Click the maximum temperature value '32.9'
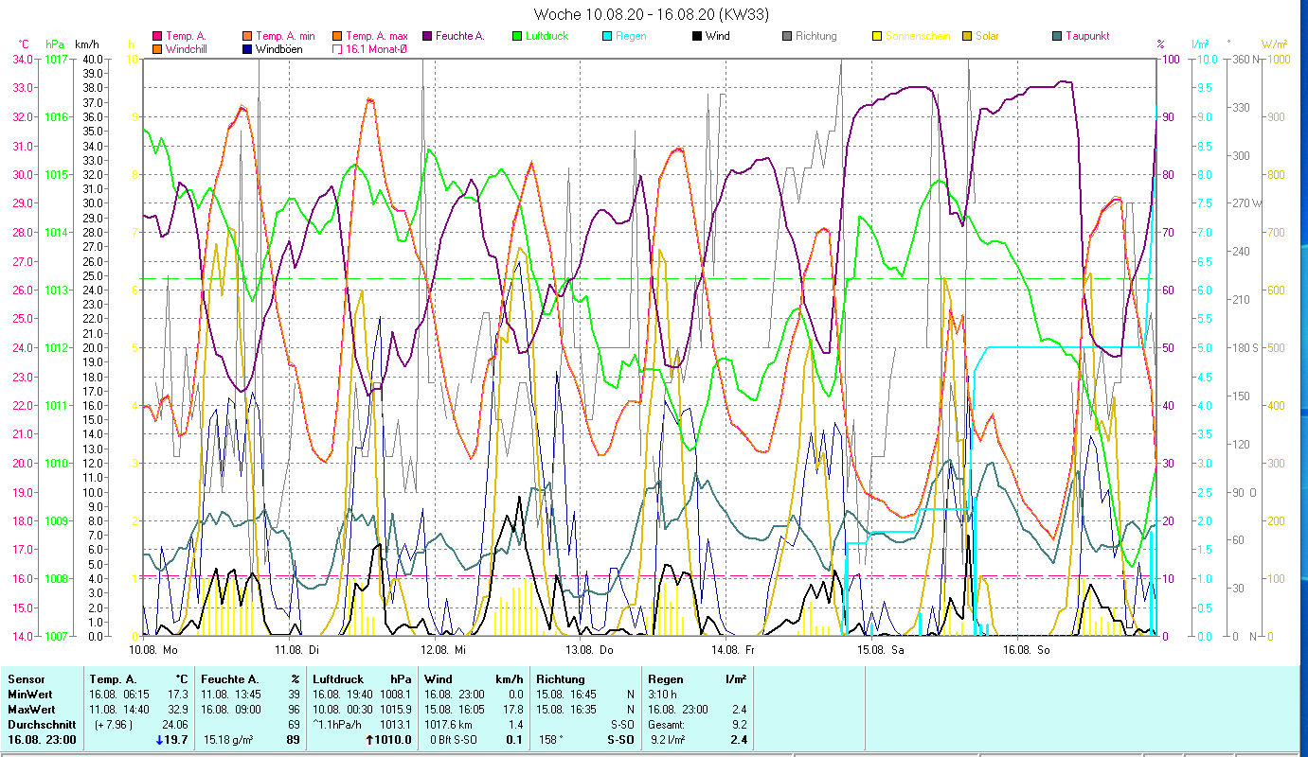 click(x=180, y=710)
